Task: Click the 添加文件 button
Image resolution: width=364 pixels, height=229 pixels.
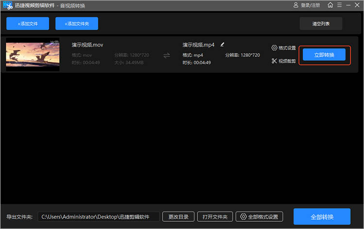Action: click(28, 23)
